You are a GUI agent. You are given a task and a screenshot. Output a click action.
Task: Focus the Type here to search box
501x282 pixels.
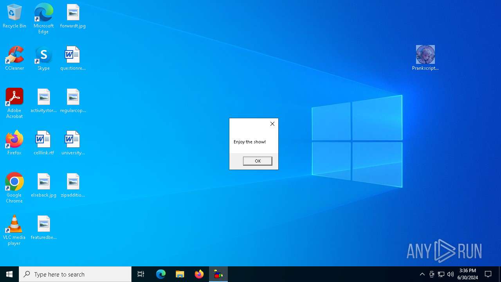coord(75,274)
